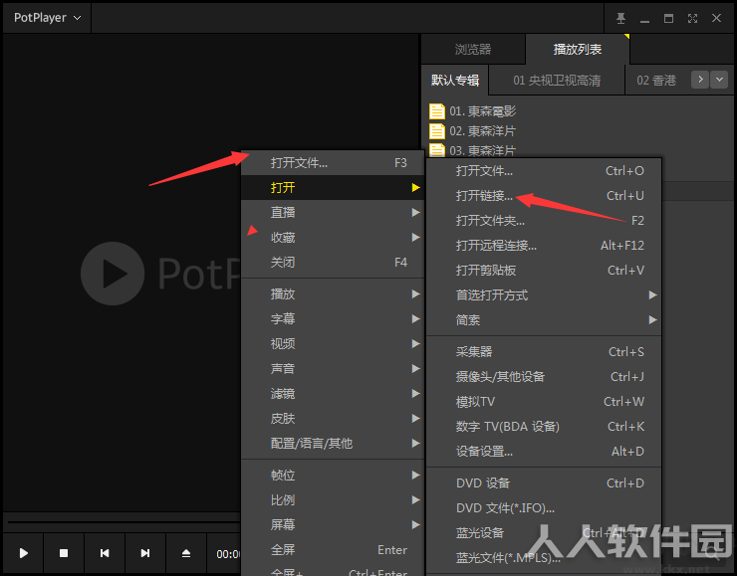Expand the 收藏 submenu

[x=334, y=238]
